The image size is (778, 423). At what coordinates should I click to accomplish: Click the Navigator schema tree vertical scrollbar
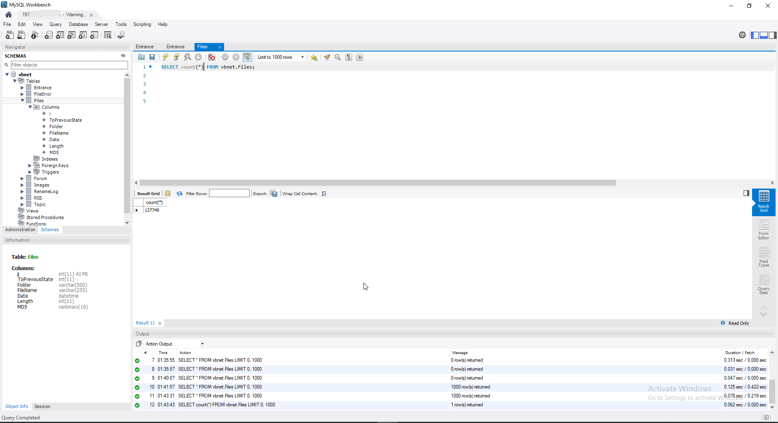pos(127,146)
